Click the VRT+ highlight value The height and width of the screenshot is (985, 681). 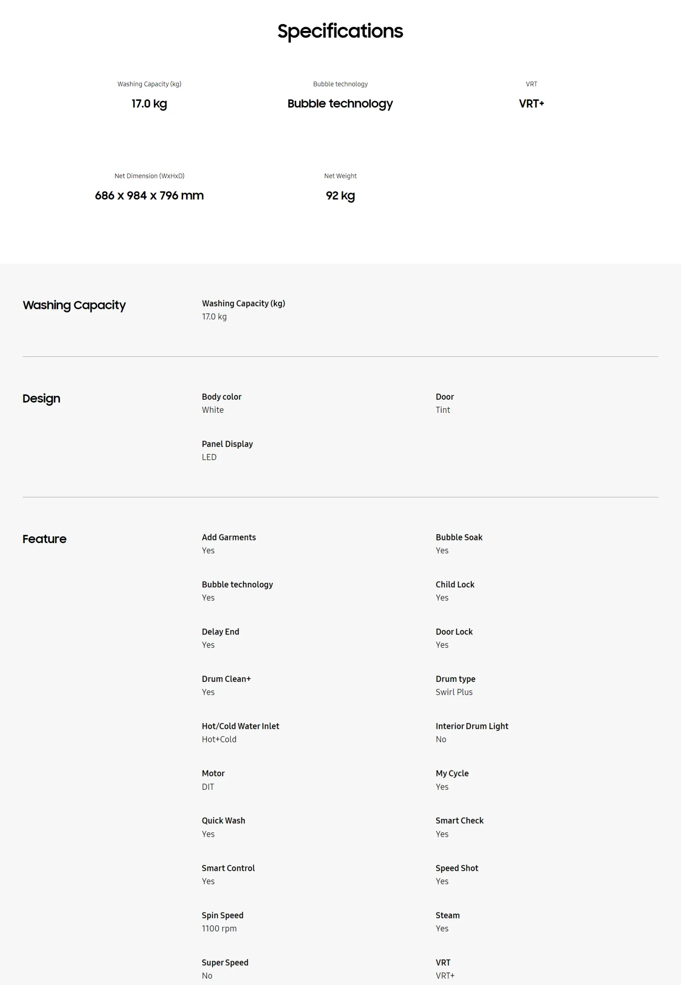coord(531,104)
